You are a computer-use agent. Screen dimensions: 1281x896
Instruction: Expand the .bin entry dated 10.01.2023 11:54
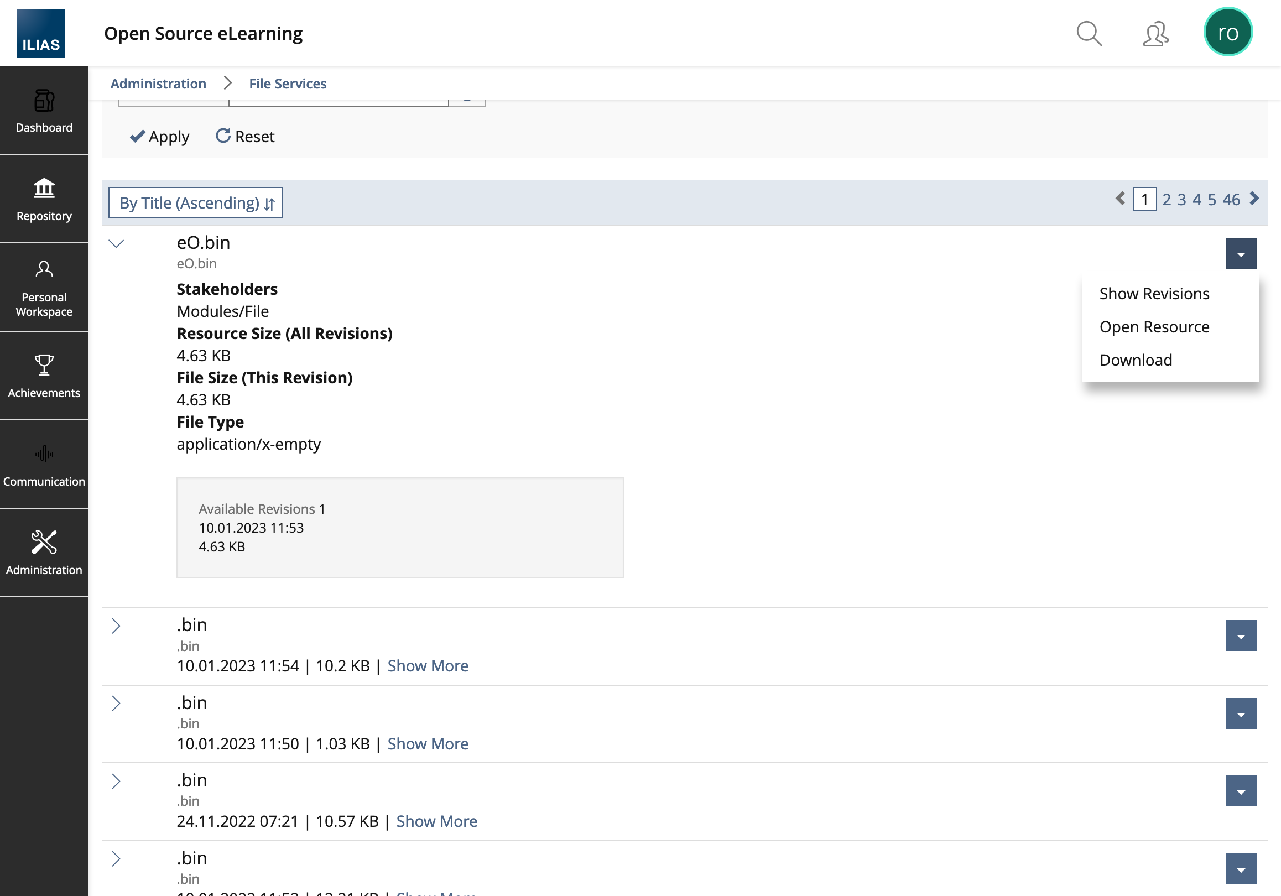(x=116, y=626)
